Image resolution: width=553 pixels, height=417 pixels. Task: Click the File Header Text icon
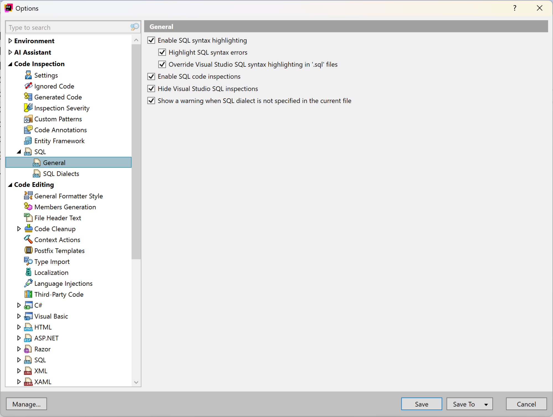click(x=28, y=218)
